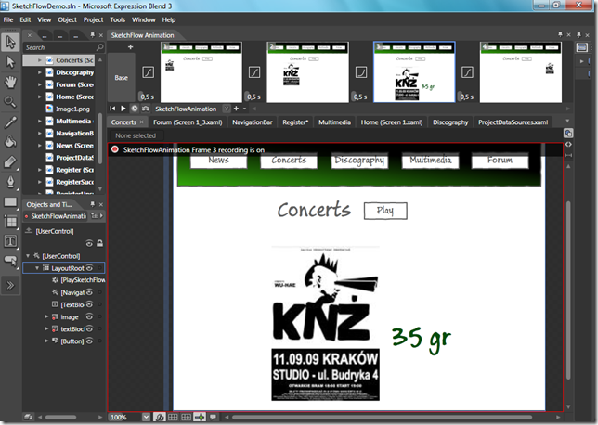Click the Objects panel horizontal scrollbar

[x=60, y=417]
